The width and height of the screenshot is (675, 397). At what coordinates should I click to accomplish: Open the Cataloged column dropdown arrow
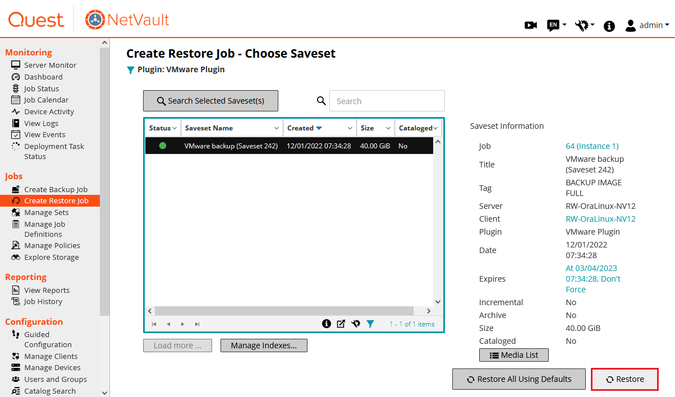click(435, 128)
